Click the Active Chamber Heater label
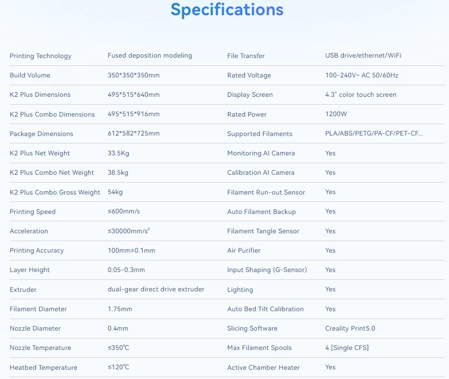Viewport: 449px width, 379px height. 263,367
